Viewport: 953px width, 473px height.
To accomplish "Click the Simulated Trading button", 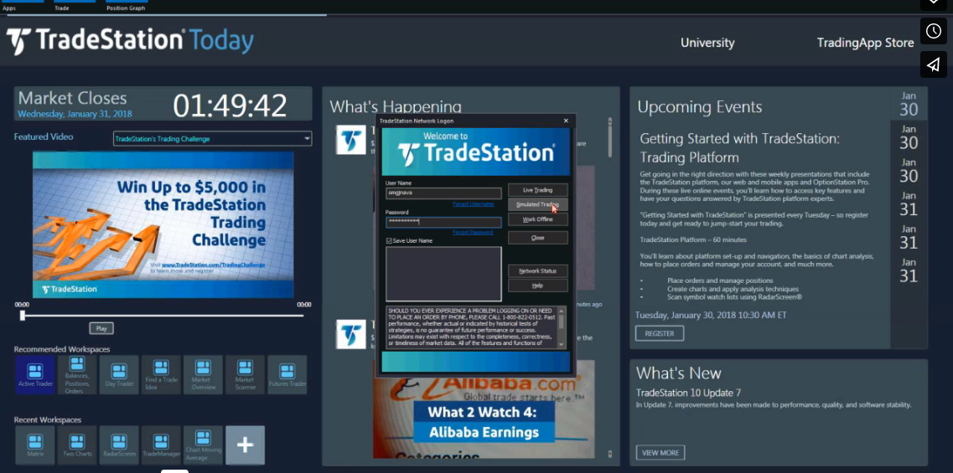I will (x=538, y=204).
